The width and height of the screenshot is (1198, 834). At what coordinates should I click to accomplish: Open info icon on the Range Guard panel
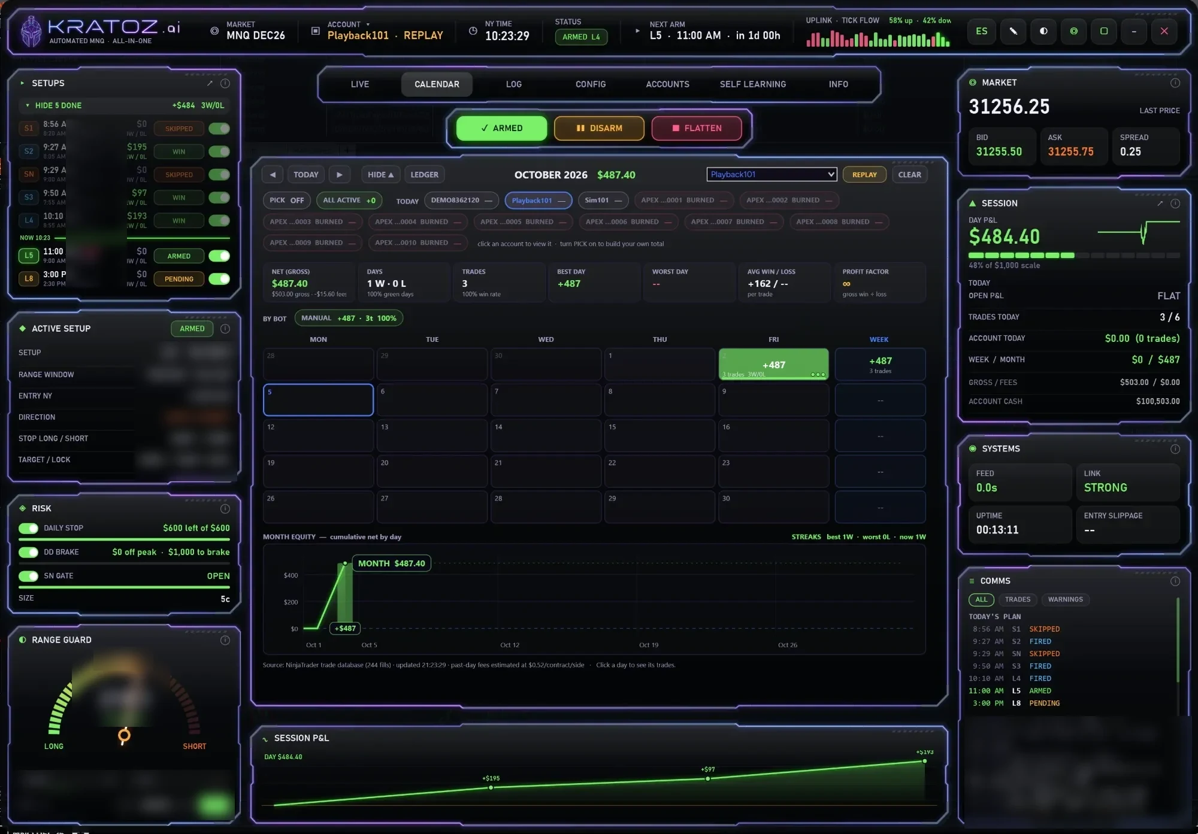(225, 640)
